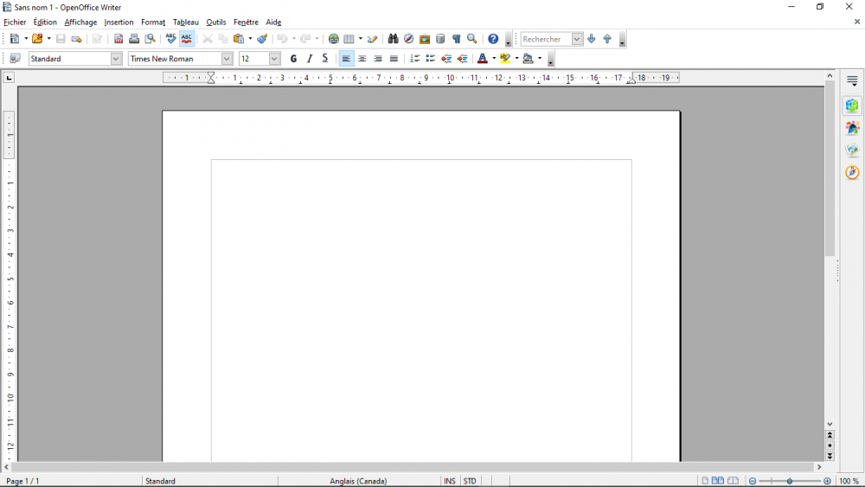The height and width of the screenshot is (487, 865).
Task: Click the Spelling and Grammar check icon
Action: 170,39
